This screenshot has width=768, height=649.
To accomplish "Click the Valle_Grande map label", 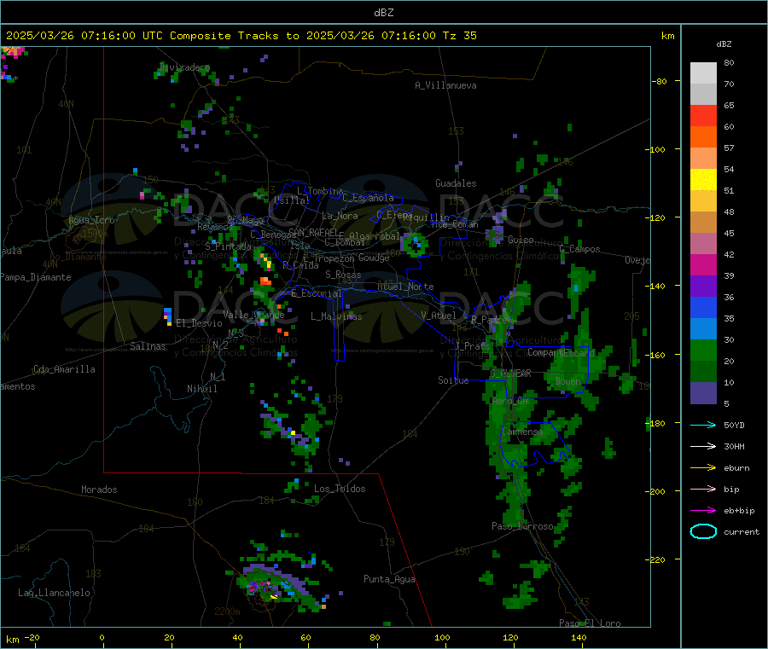I will click(x=253, y=314).
